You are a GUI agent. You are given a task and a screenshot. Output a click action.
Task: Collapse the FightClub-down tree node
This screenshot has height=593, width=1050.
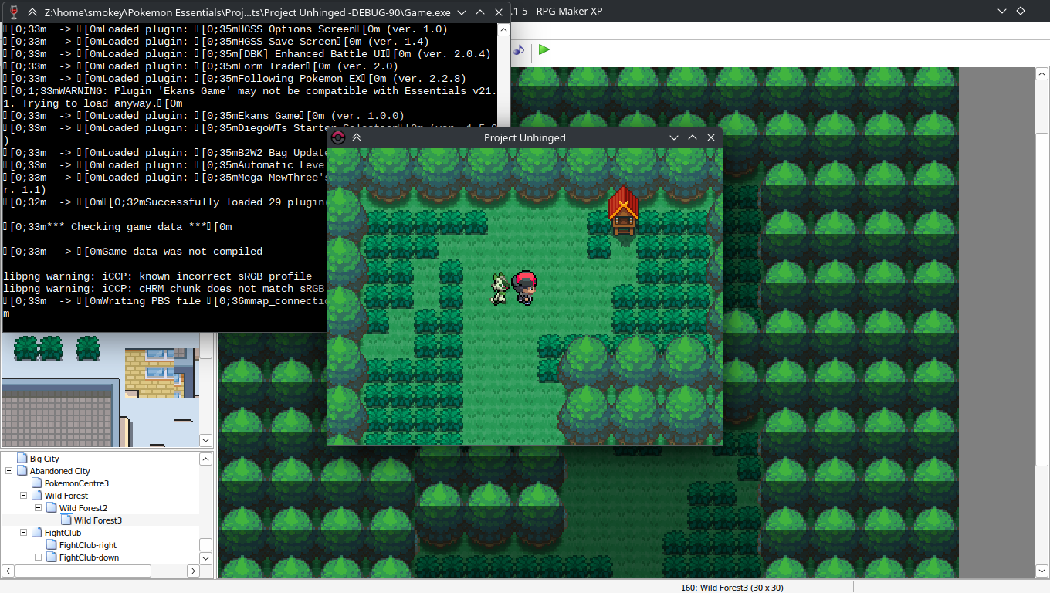coord(39,557)
